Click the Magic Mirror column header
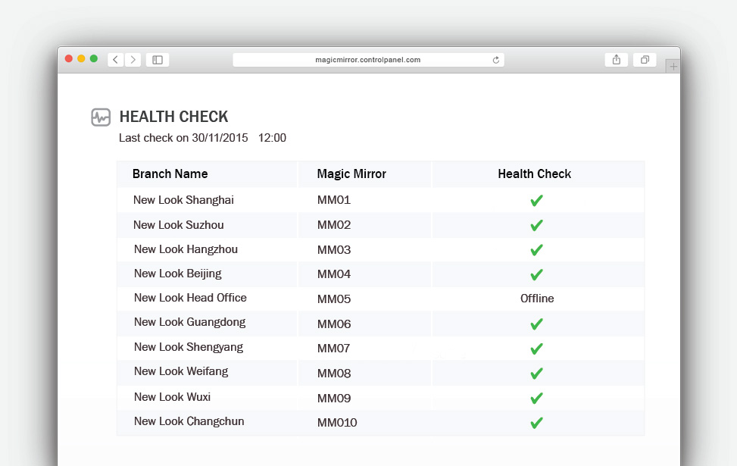 (x=351, y=174)
